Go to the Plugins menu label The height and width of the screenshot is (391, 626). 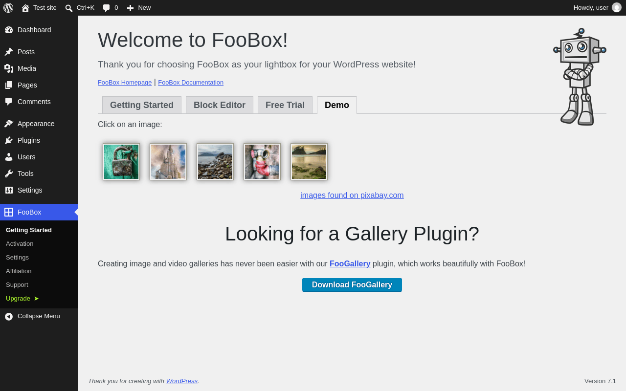tap(29, 140)
